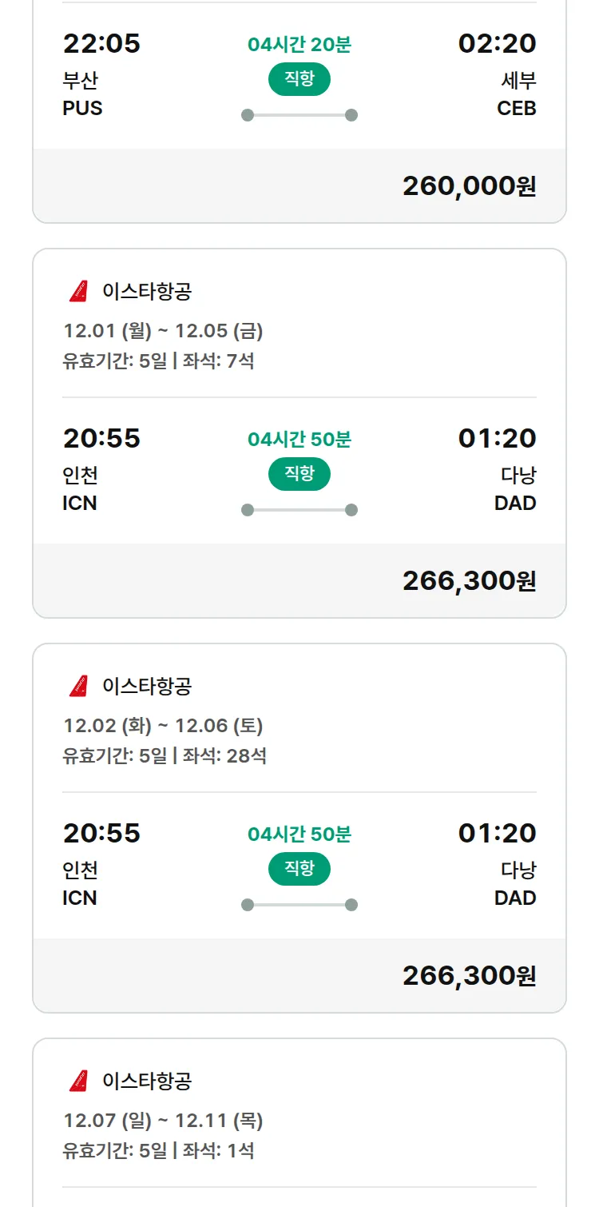Click validity and 좌석: 28석 info line

(x=165, y=756)
